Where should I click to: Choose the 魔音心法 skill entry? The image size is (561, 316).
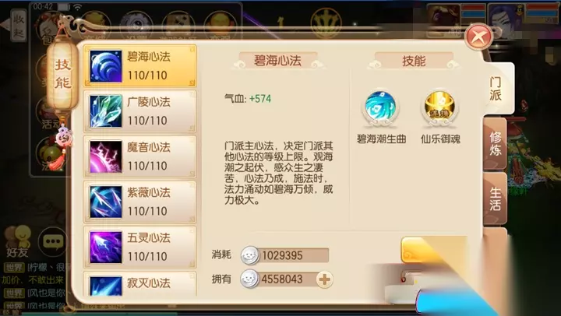(140, 156)
